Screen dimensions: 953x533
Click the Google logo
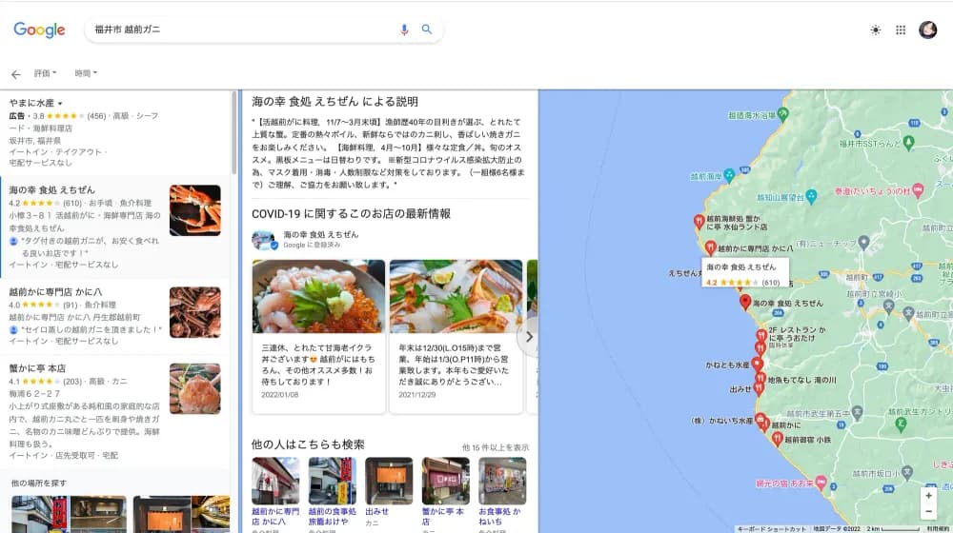tap(39, 30)
